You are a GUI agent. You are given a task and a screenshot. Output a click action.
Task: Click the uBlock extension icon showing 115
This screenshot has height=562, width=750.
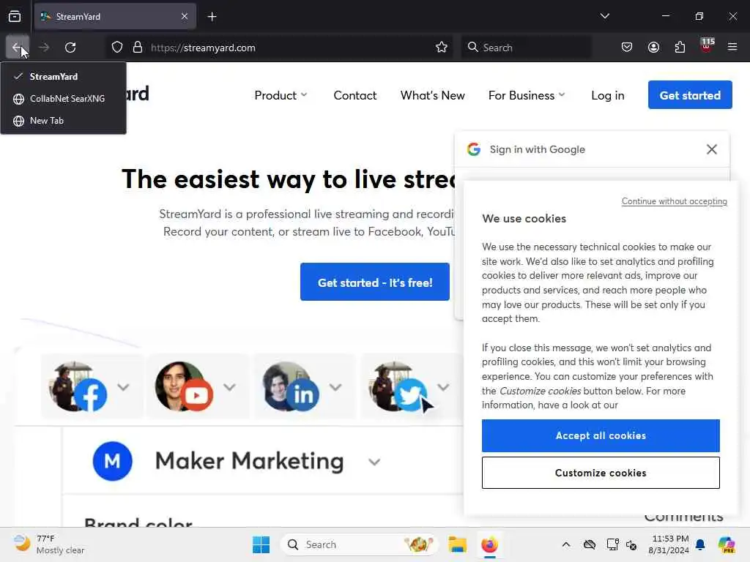707,46
